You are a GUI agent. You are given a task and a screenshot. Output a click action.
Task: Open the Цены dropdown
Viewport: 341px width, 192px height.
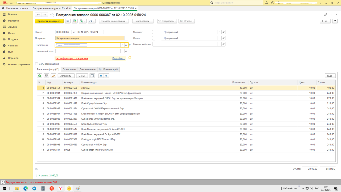[82, 76]
